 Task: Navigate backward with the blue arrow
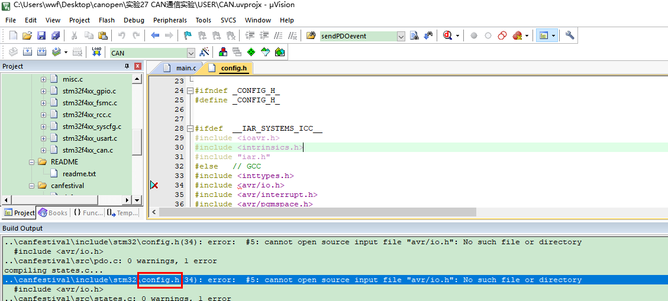pyautogui.click(x=155, y=35)
